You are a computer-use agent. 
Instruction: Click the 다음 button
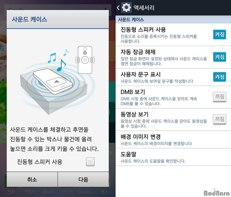83,179
